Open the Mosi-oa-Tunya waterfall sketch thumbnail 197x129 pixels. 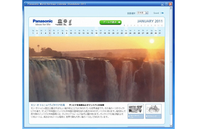coord(136,110)
